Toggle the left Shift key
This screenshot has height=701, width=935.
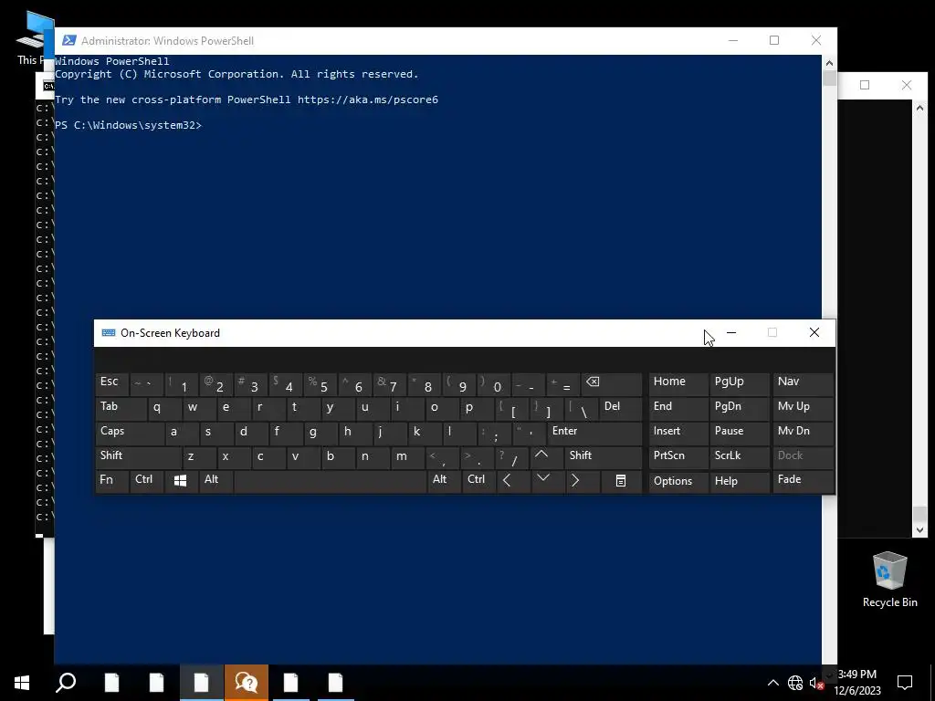point(138,456)
